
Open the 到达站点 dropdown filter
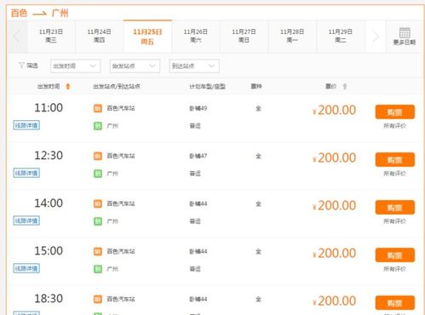pos(194,66)
